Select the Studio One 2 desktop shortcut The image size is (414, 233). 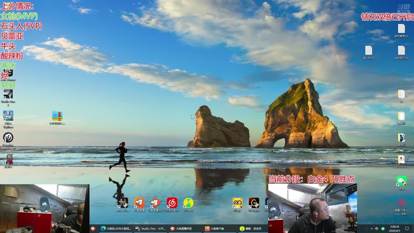point(8,94)
